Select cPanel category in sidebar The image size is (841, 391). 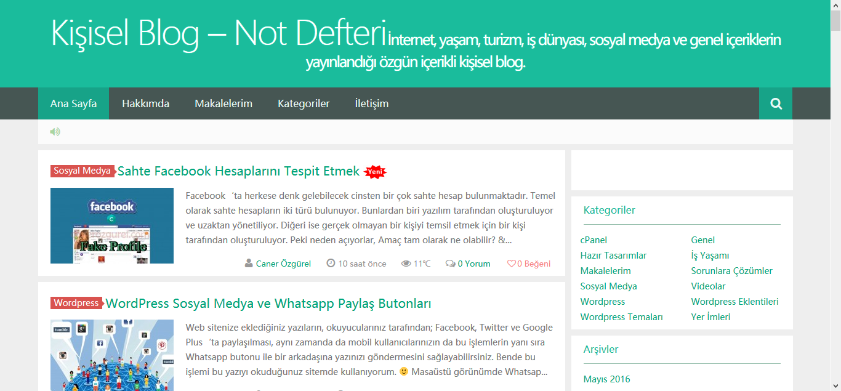(x=594, y=240)
